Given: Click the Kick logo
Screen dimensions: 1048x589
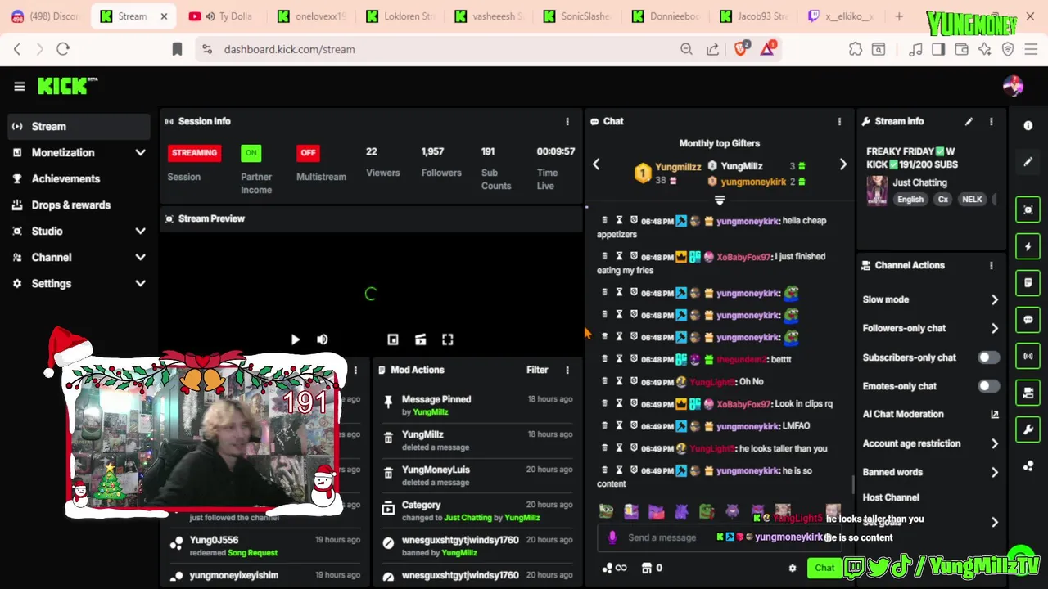Looking at the screenshot, I should click(67, 86).
